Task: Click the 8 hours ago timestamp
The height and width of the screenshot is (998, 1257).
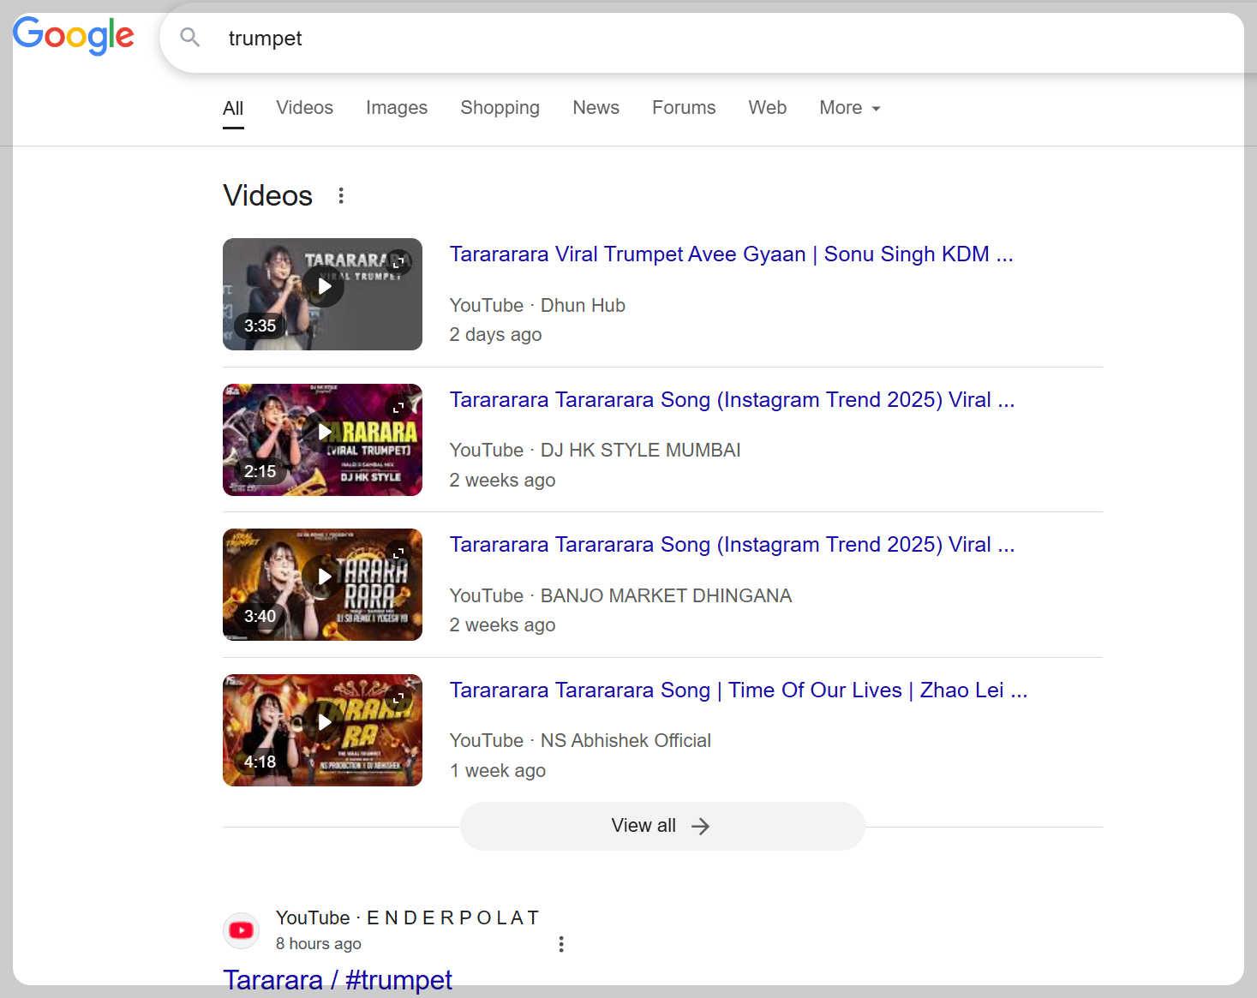Action: [318, 944]
